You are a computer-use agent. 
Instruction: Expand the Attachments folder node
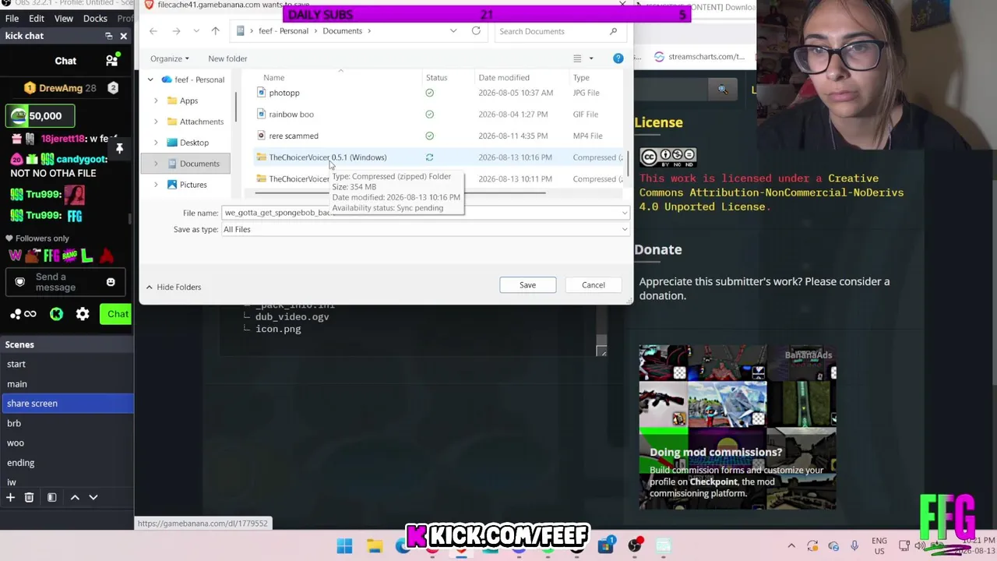point(156,122)
